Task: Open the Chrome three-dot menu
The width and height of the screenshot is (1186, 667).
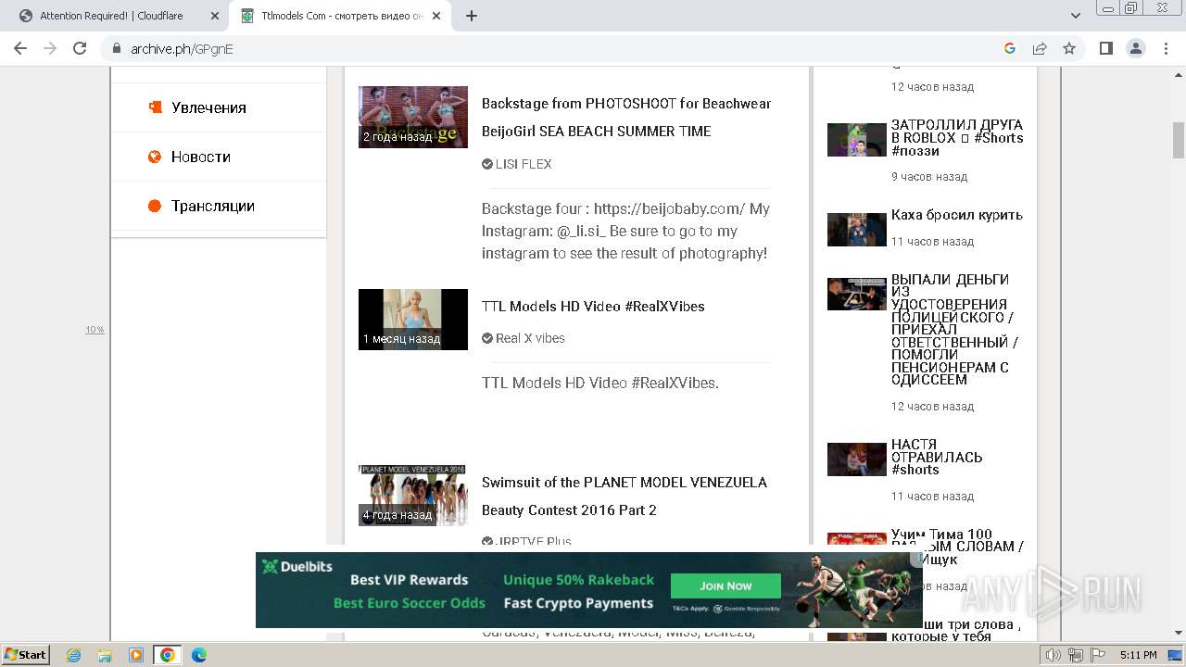Action: click(x=1166, y=48)
